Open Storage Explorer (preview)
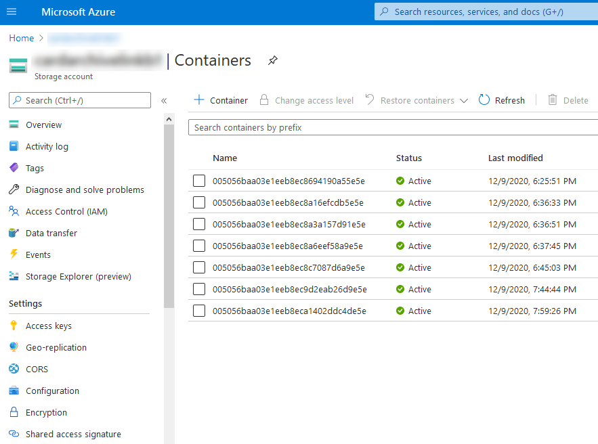598x444 pixels. tap(78, 276)
